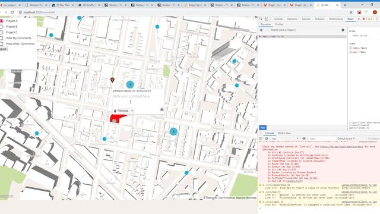Click the yellow warning count icon
Viewport: 380px width, 214px height.
370,19
